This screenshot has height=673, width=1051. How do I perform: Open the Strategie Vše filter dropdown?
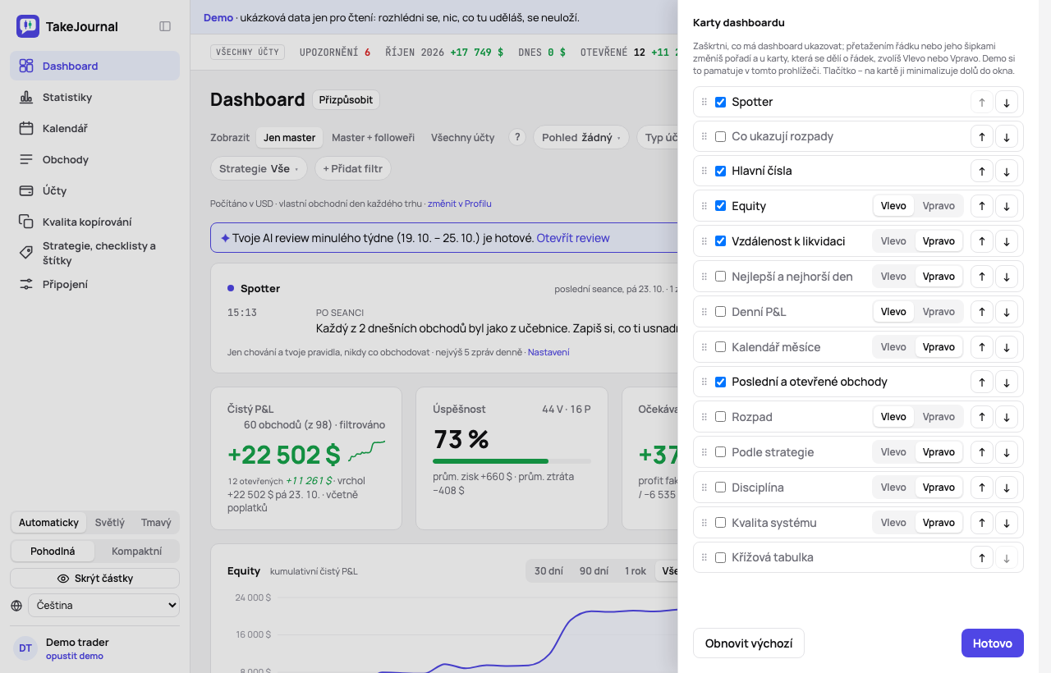pos(259,168)
